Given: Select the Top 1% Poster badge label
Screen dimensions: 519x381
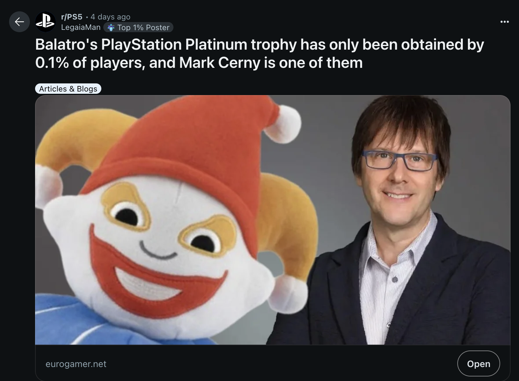Looking at the screenshot, I should pos(143,28).
